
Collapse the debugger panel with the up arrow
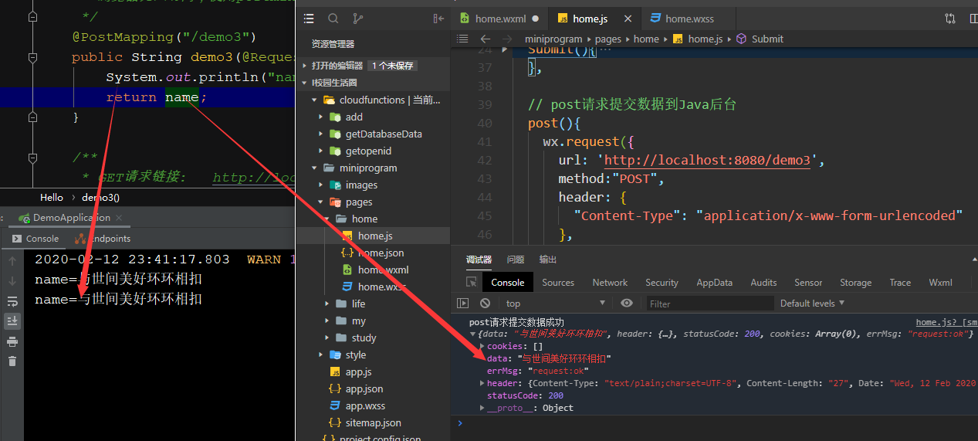973,260
